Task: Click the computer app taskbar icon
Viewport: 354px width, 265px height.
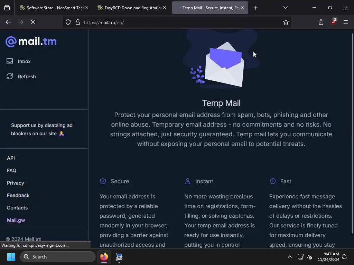Action: coord(119,257)
